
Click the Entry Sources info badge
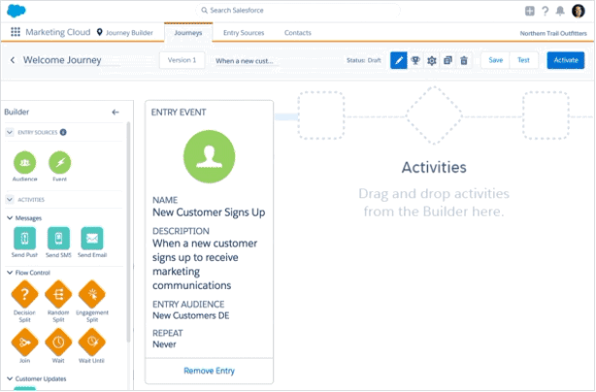63,132
